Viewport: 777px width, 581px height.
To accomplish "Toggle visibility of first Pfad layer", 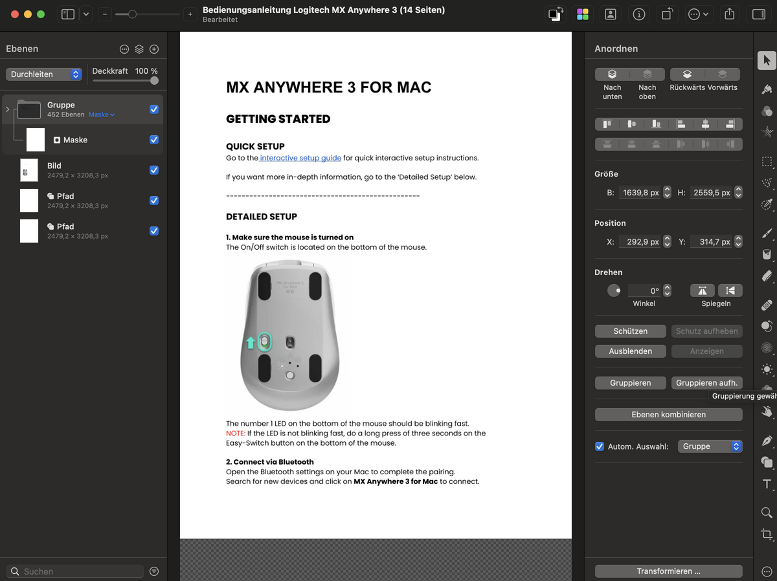I will coord(154,201).
